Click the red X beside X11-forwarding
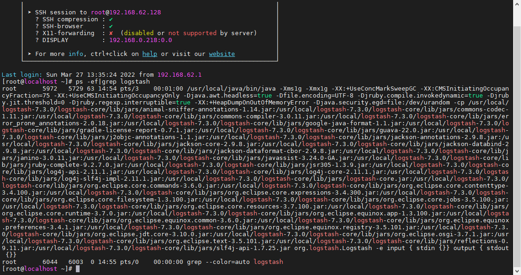This screenshot has width=521, height=275. click(111, 33)
